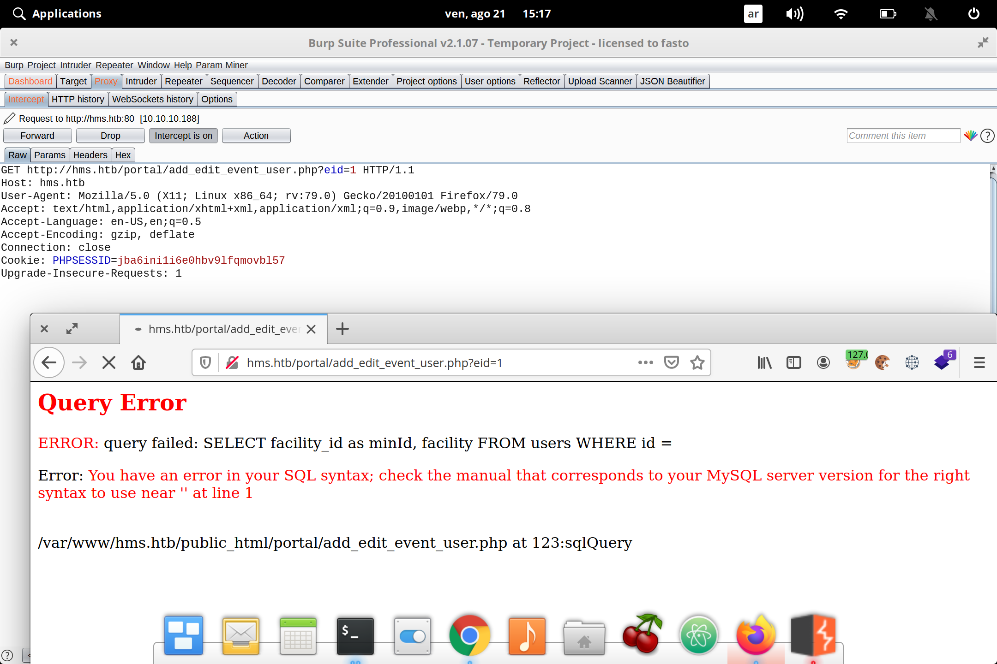Click the Comment this item field
This screenshot has width=997, height=664.
902,135
